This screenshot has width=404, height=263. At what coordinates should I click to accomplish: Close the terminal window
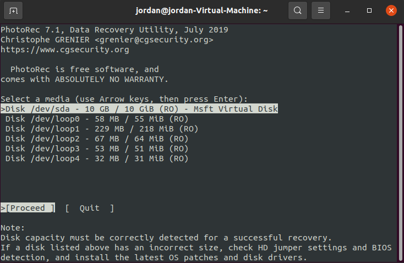(x=391, y=10)
